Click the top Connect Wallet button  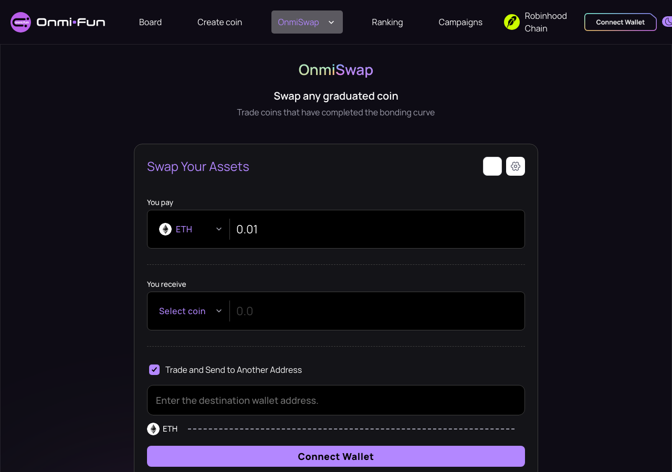tap(621, 22)
